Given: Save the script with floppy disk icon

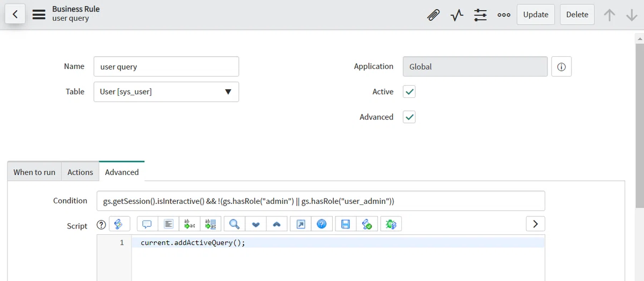Looking at the screenshot, I should pyautogui.click(x=346, y=224).
